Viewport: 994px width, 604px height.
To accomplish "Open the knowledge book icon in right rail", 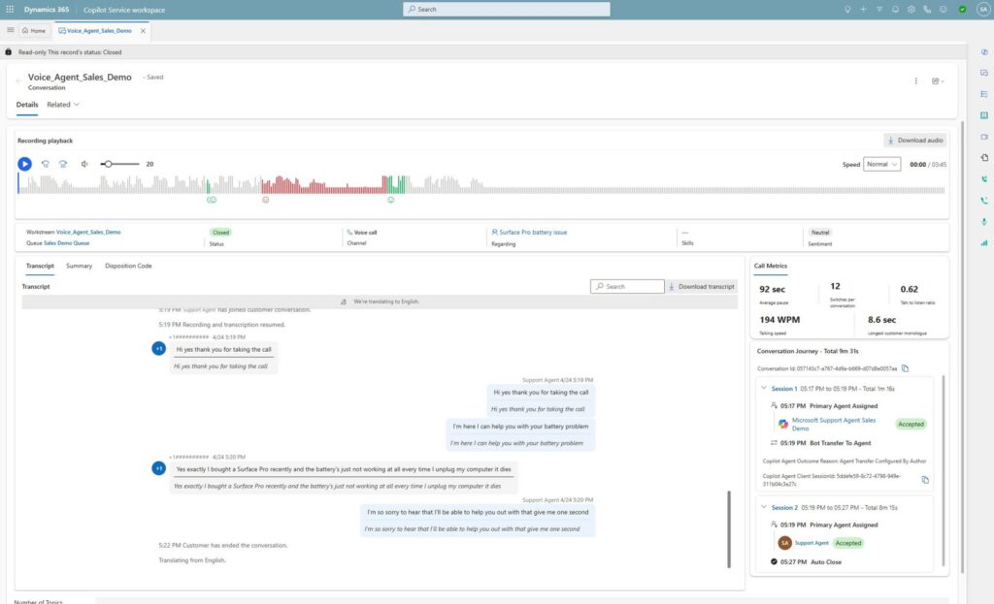I will click(984, 115).
